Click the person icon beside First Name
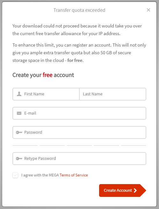 [19, 94]
